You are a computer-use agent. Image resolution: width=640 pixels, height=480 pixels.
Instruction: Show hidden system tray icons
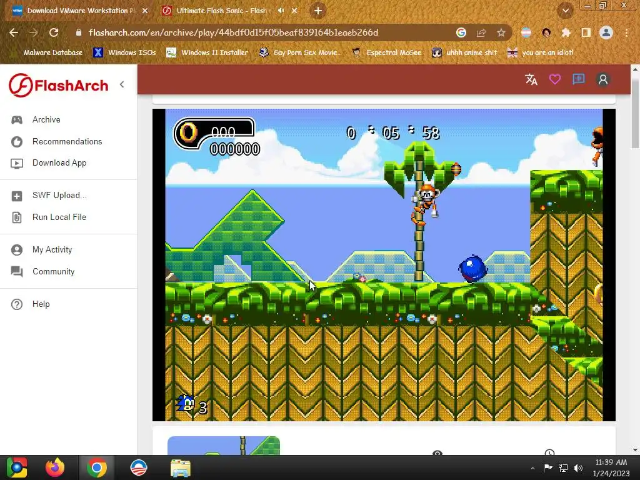[532, 468]
